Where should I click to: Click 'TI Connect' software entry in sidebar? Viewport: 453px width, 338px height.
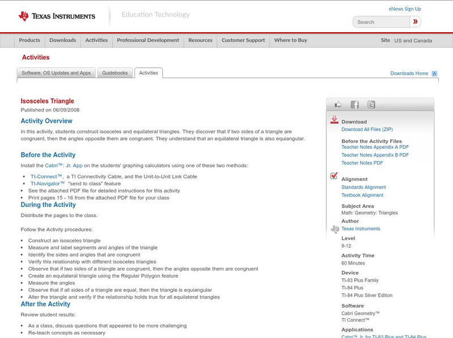point(356,320)
